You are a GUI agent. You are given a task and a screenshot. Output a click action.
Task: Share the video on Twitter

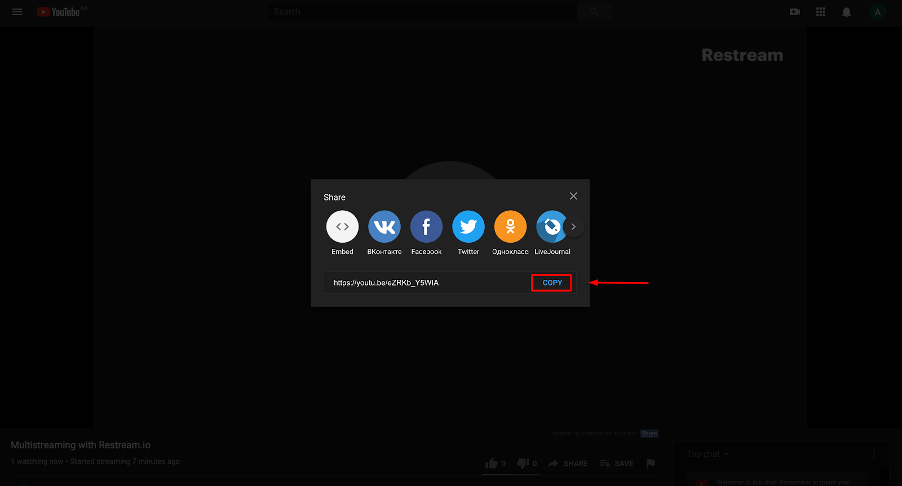tap(468, 226)
